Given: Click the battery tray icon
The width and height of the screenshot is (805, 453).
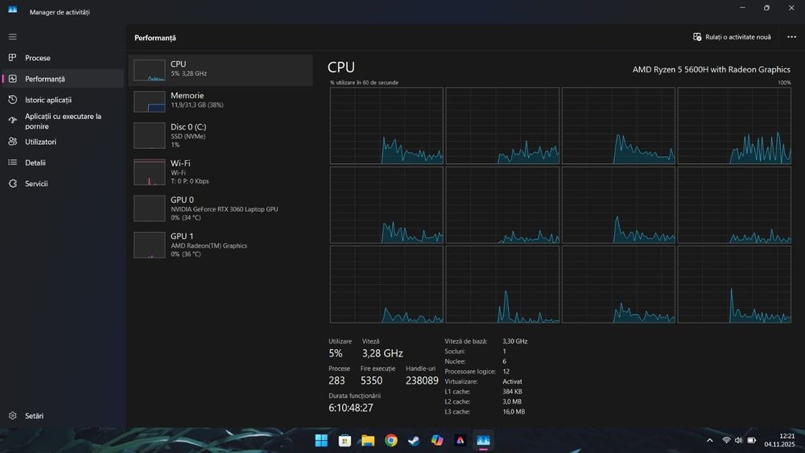Looking at the screenshot, I should pos(752,440).
